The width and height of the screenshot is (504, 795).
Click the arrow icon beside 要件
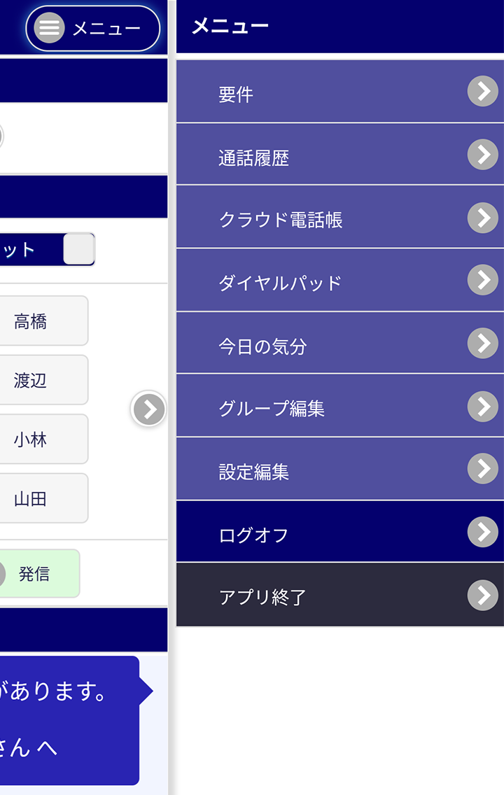click(x=483, y=91)
